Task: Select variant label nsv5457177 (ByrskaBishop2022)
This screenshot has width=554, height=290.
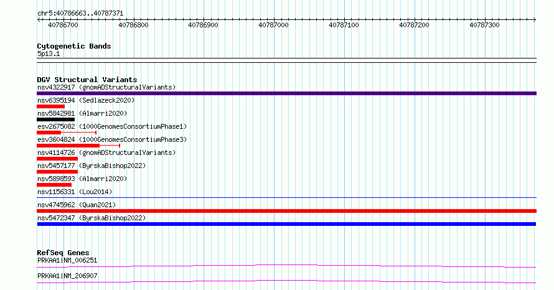Action: (92, 166)
